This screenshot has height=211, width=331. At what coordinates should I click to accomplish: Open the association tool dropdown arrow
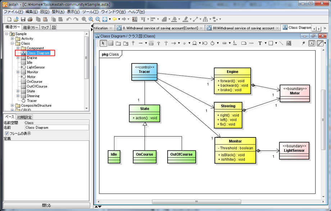(x=146, y=43)
